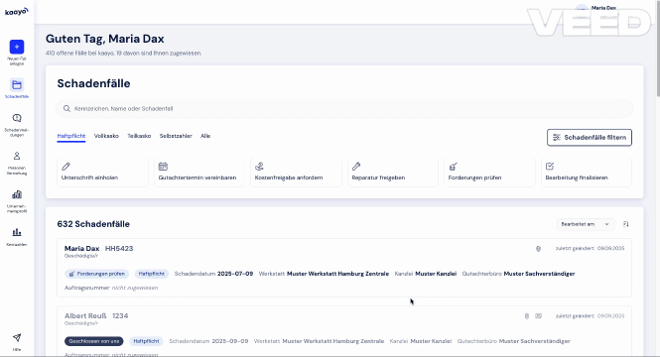Click attachment icon on Maria Dax case

[538, 249]
